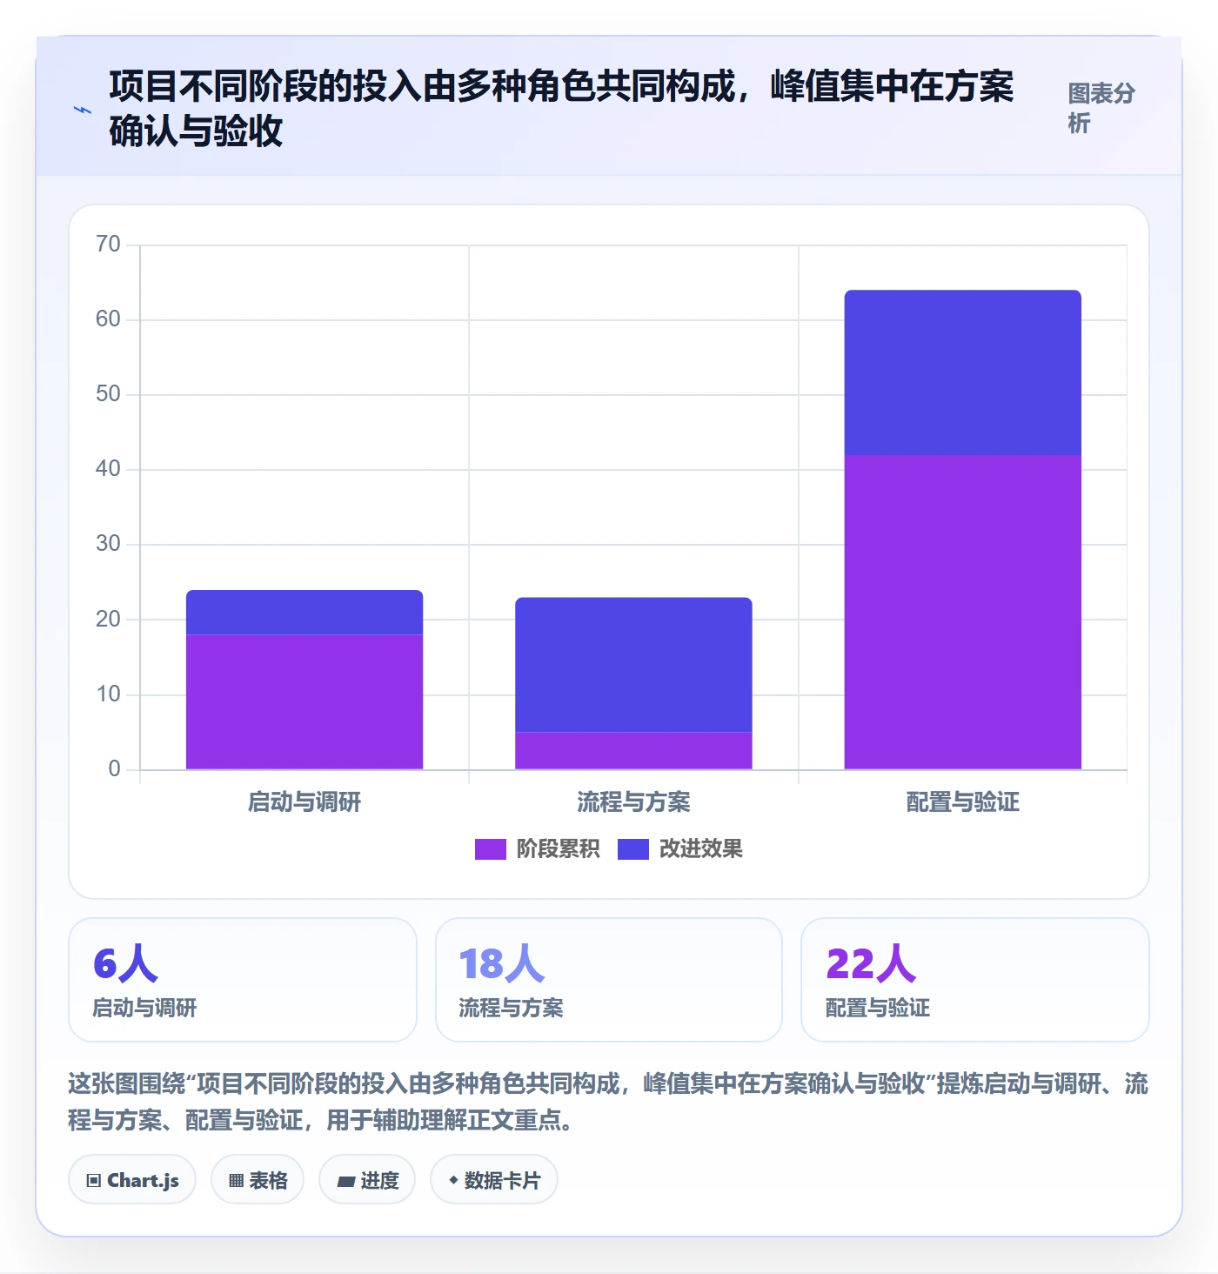
Task: Click the 图表分析 label in header
Action: 1101,109
